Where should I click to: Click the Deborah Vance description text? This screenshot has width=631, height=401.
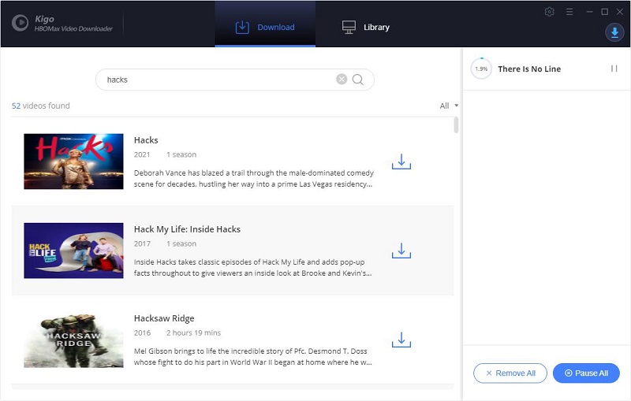click(x=253, y=178)
